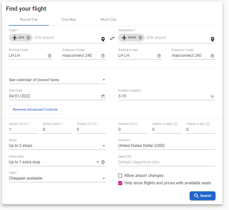Click Remove Advanced Controls button
Viewport: 229px width, 210px height.
tap(35, 110)
